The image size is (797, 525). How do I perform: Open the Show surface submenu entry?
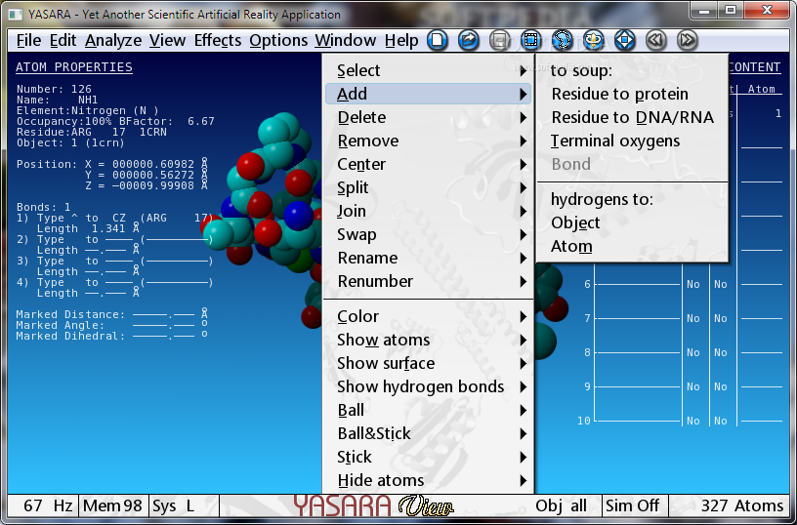428,363
